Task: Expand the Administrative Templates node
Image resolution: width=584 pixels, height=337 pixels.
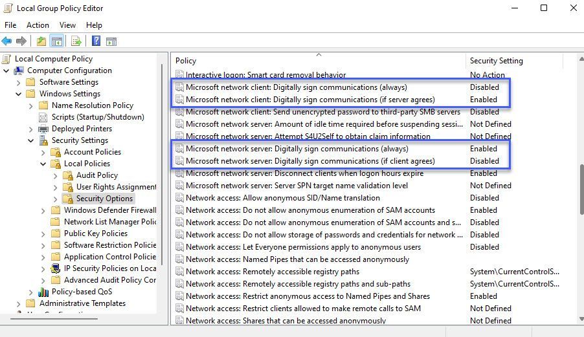Action: coord(18,303)
